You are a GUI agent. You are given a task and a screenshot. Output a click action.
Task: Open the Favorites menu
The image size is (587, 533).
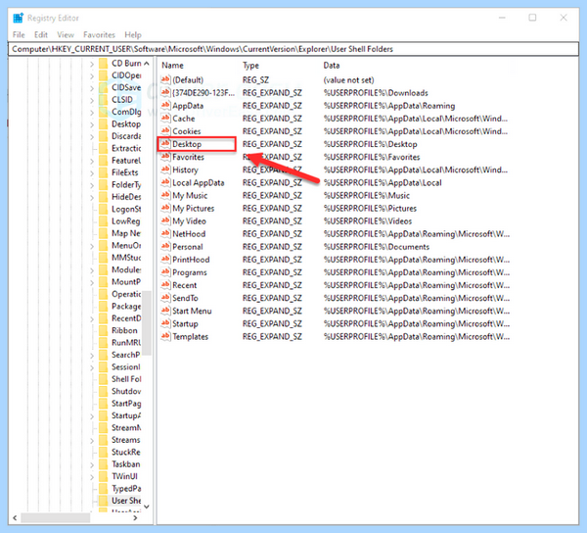tap(99, 35)
